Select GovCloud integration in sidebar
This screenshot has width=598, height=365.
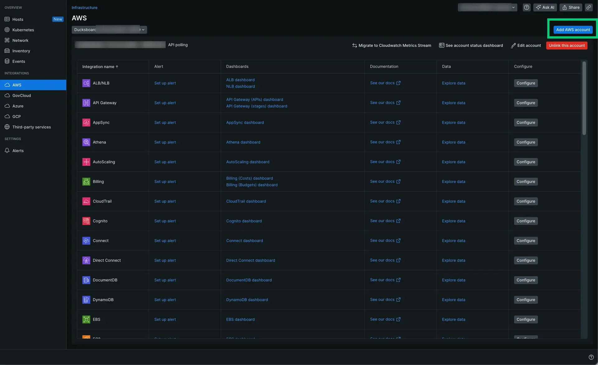coord(33,95)
